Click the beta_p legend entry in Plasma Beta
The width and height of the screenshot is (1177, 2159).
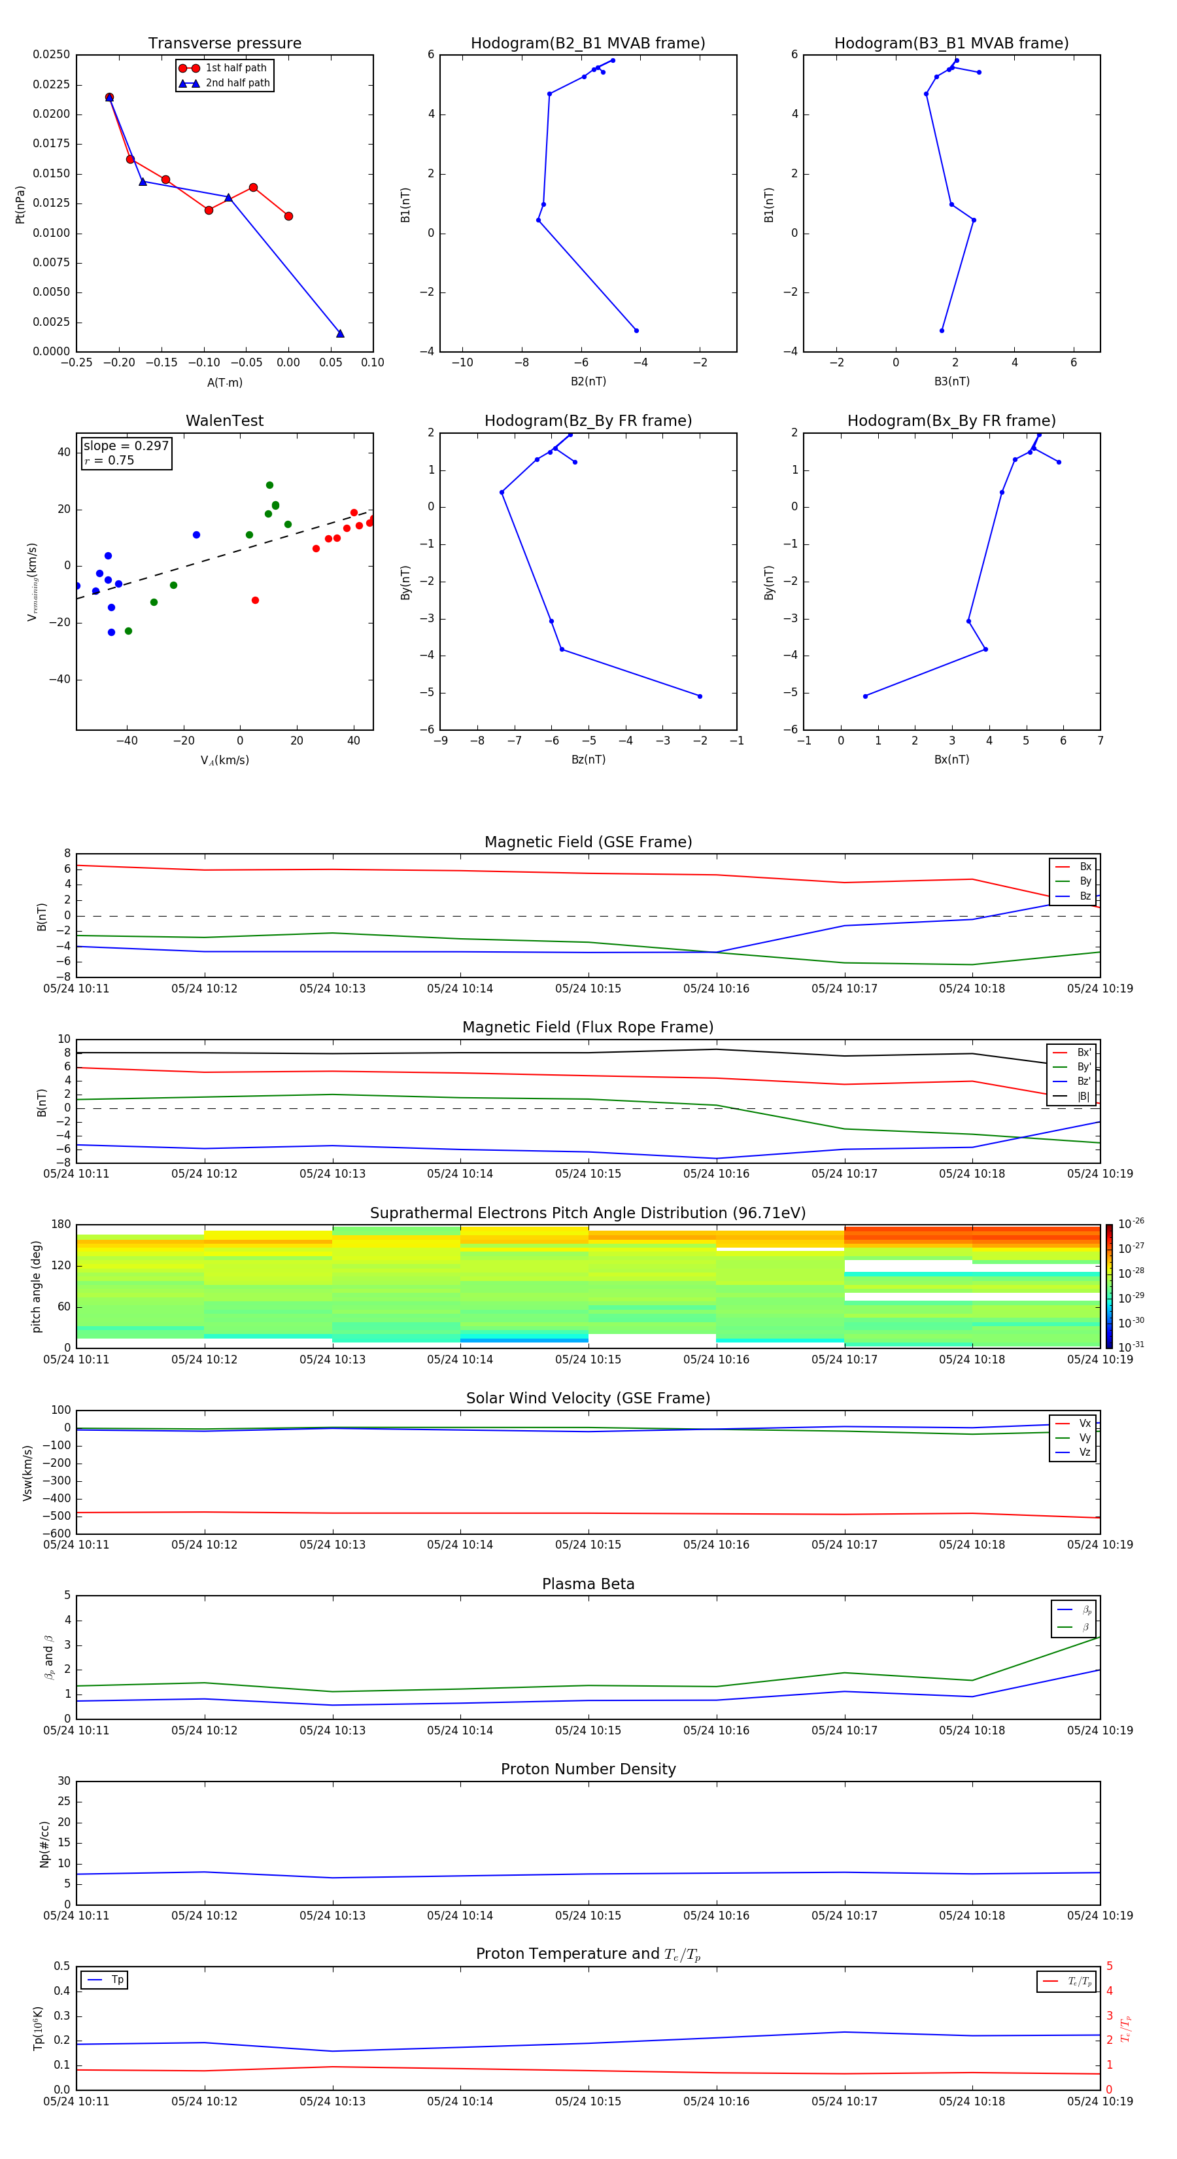pos(1075,1611)
